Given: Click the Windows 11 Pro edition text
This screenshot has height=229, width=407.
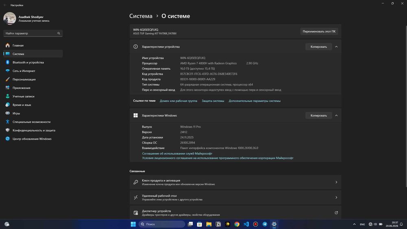Looking at the screenshot, I should click(190, 127).
